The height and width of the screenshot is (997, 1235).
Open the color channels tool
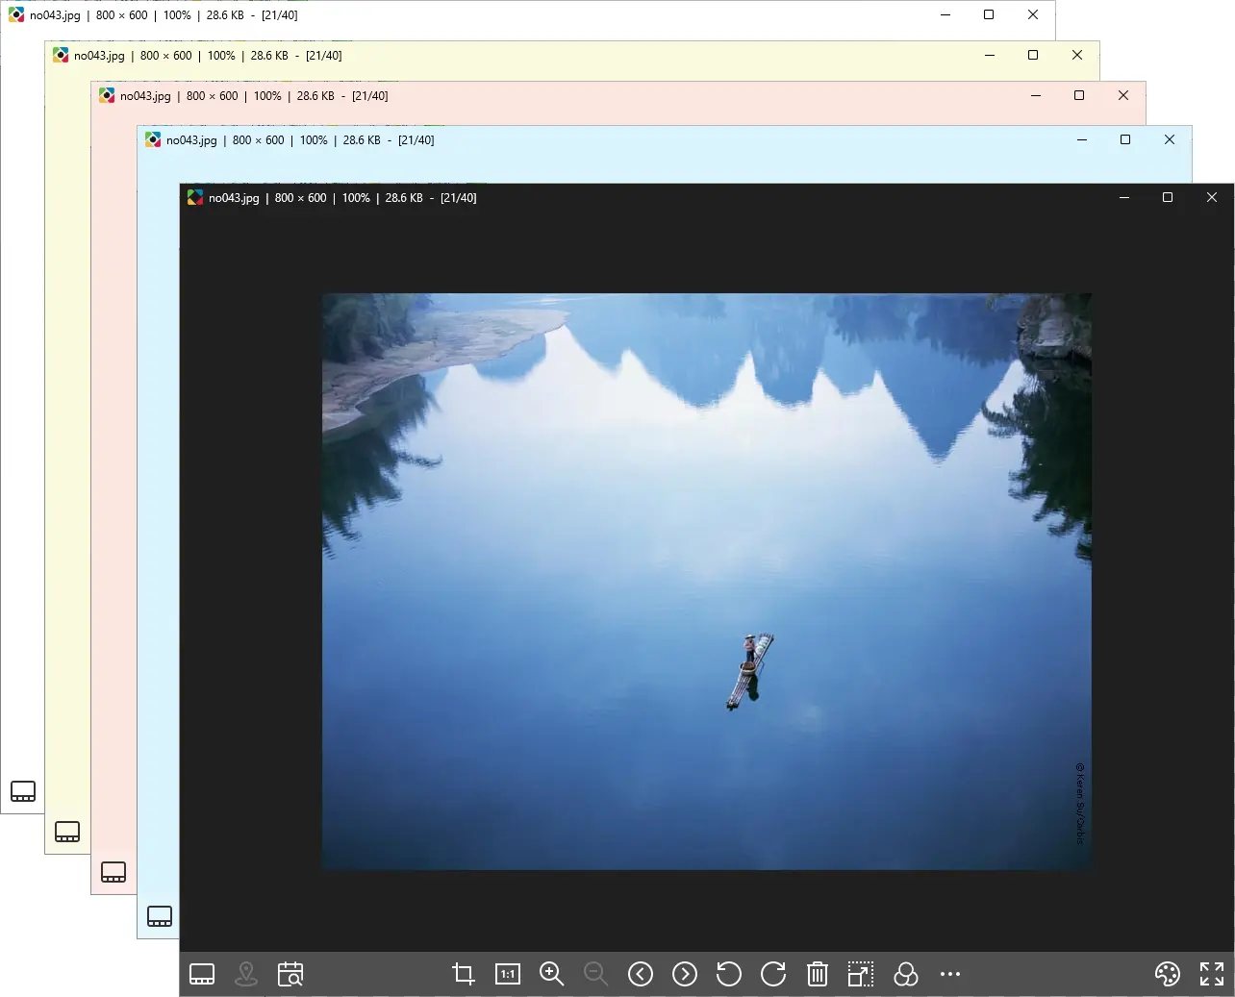[906, 974]
